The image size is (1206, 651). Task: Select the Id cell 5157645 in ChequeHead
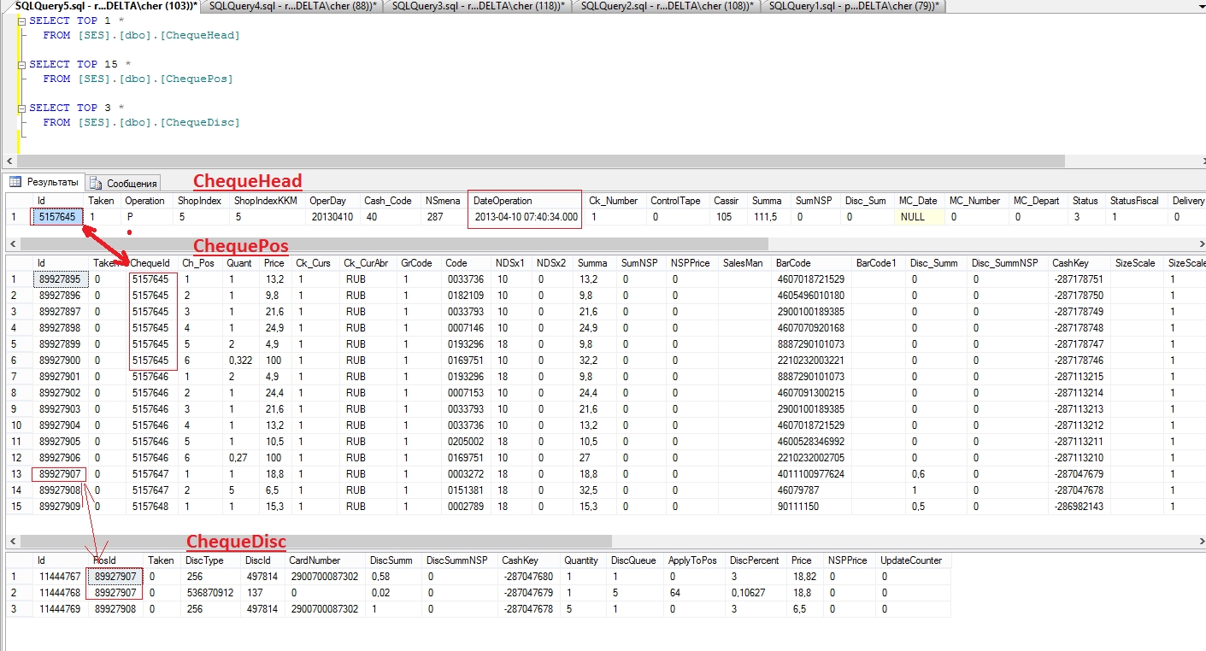pos(57,217)
